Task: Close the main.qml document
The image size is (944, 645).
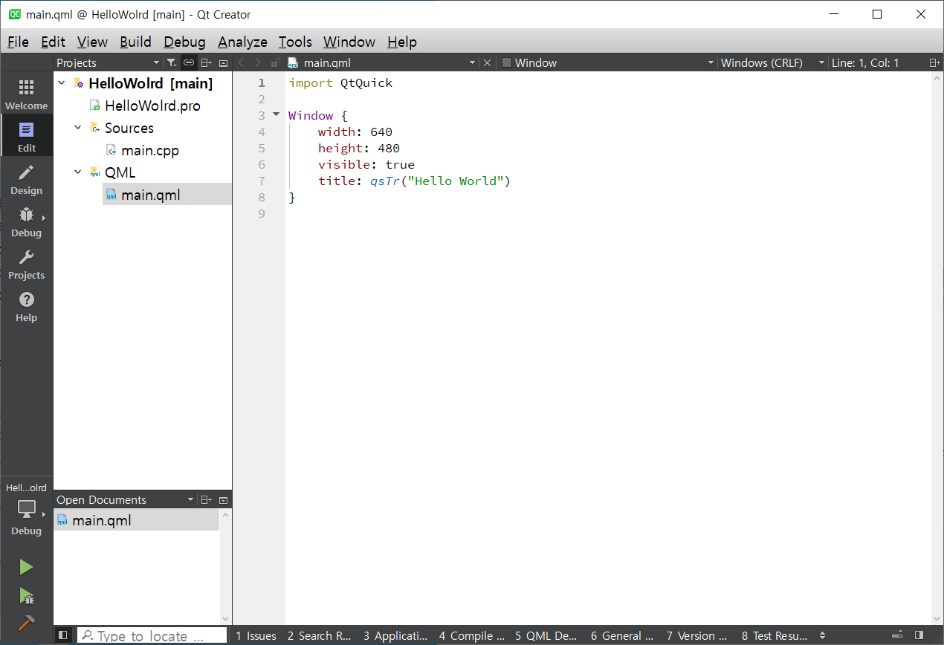Action: [487, 63]
